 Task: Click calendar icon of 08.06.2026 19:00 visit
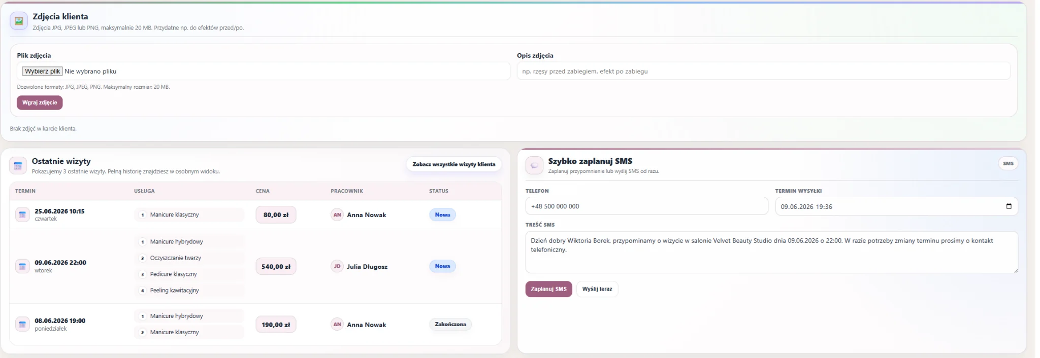point(22,325)
